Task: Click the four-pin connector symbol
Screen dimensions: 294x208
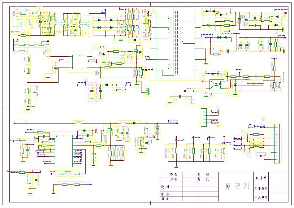Action: 204,117
